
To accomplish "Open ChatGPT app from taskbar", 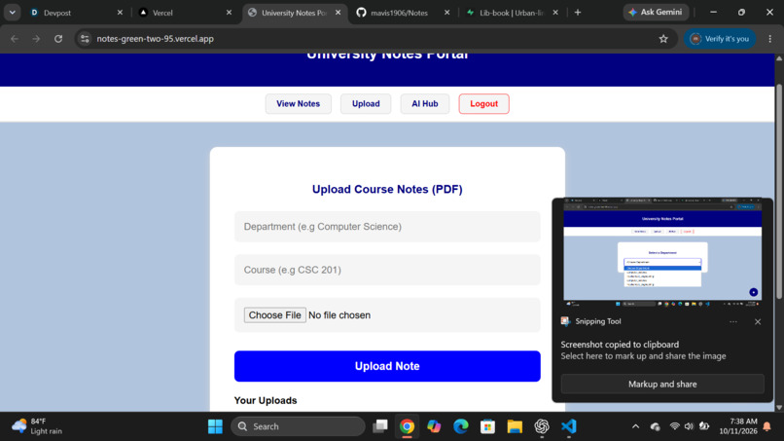I will tap(542, 426).
